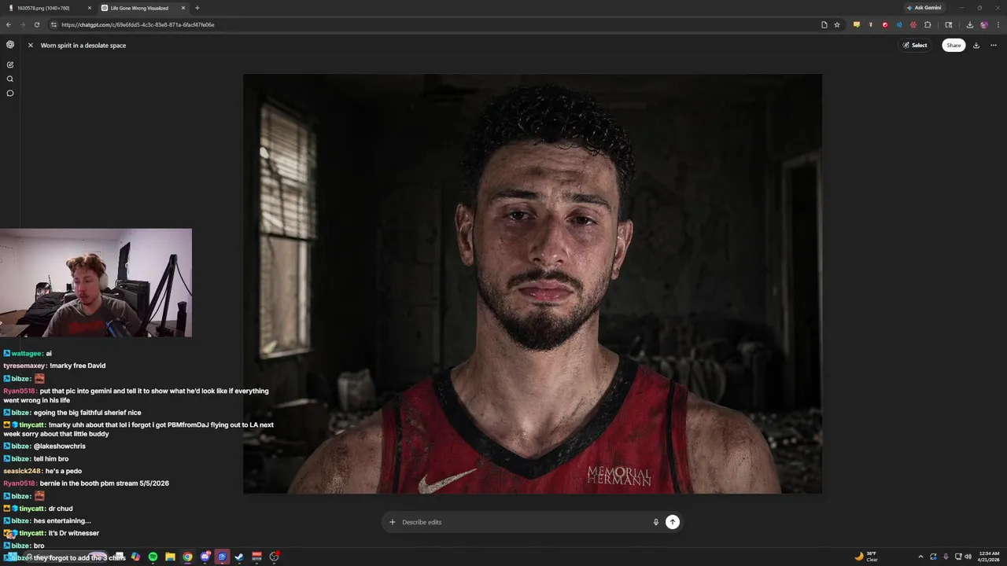Click the Chrome icon in the taskbar
1007x566 pixels.
(x=187, y=557)
